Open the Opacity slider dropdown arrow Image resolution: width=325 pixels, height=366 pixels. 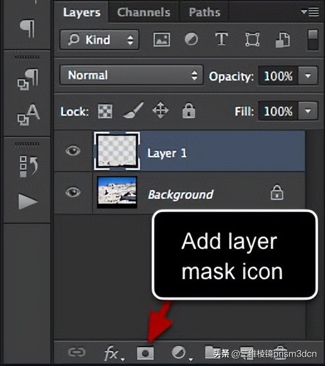(308, 76)
